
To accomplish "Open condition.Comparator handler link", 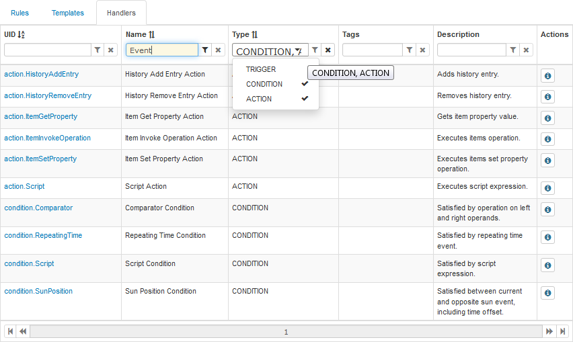I will [38, 208].
